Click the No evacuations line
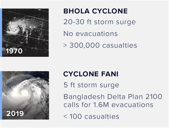Image resolution: width=169 pixels, height=128 pixels. [x=91, y=34]
